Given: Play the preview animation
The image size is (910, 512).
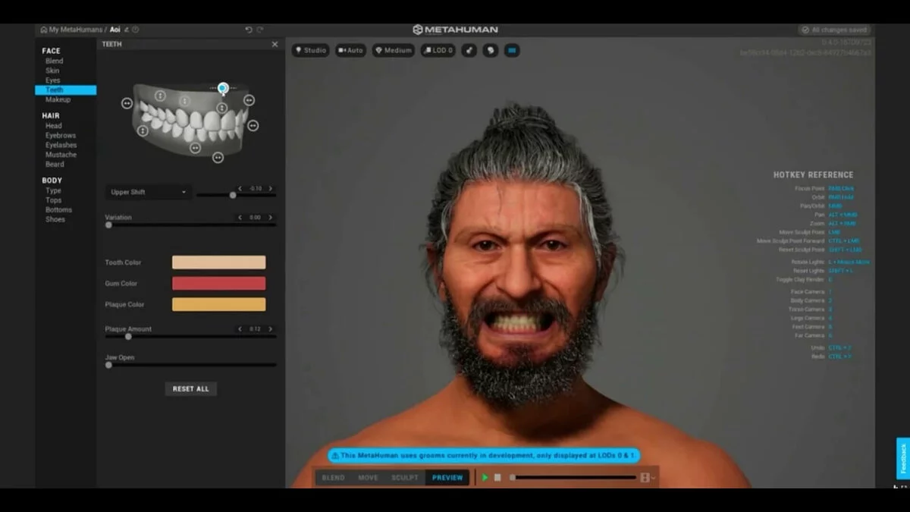Looking at the screenshot, I should click(485, 477).
